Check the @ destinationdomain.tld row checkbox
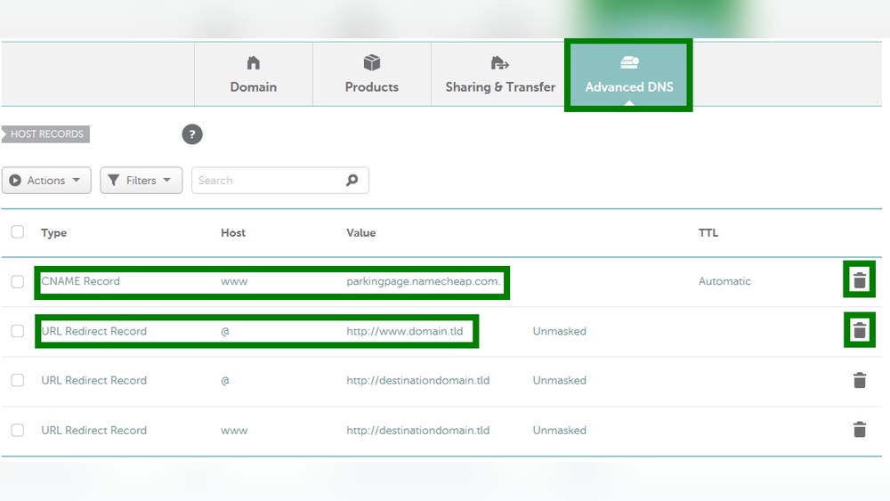Viewport: 890px width, 501px height. 18,380
